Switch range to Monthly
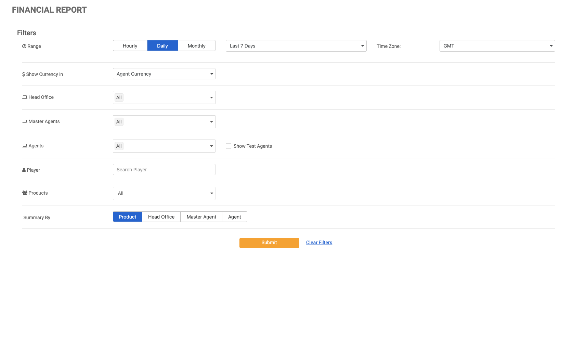Image resolution: width=575 pixels, height=342 pixels. [196, 46]
